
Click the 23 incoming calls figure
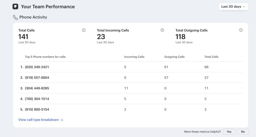(x=101, y=37)
